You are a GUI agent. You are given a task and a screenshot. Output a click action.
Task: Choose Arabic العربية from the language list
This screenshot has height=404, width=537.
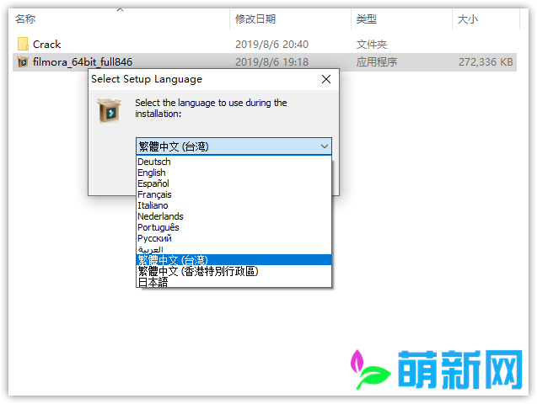coord(234,249)
